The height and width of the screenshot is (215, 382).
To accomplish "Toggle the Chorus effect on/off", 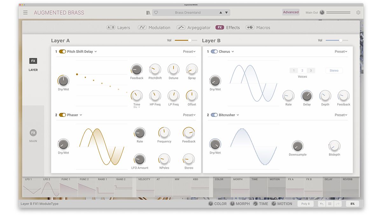I will click(x=214, y=52).
